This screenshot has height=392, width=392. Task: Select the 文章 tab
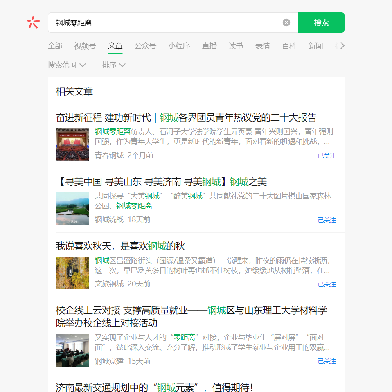tap(115, 46)
